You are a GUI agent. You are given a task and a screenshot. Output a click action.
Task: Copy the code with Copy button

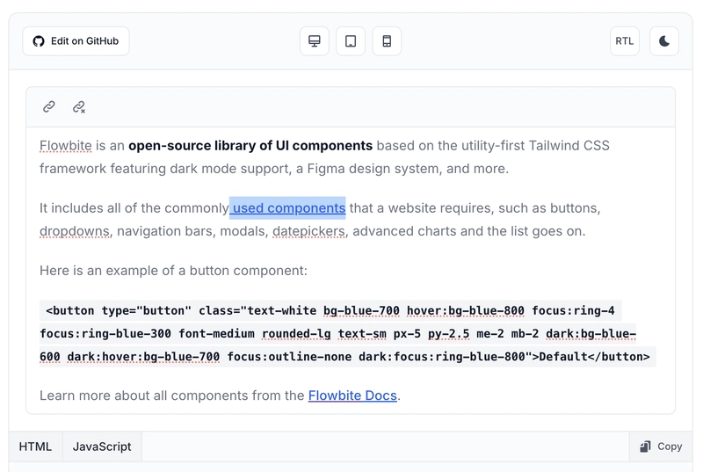tap(662, 447)
